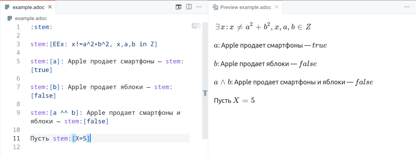Click the rendered formula with ∃x in preview

coord(262,27)
